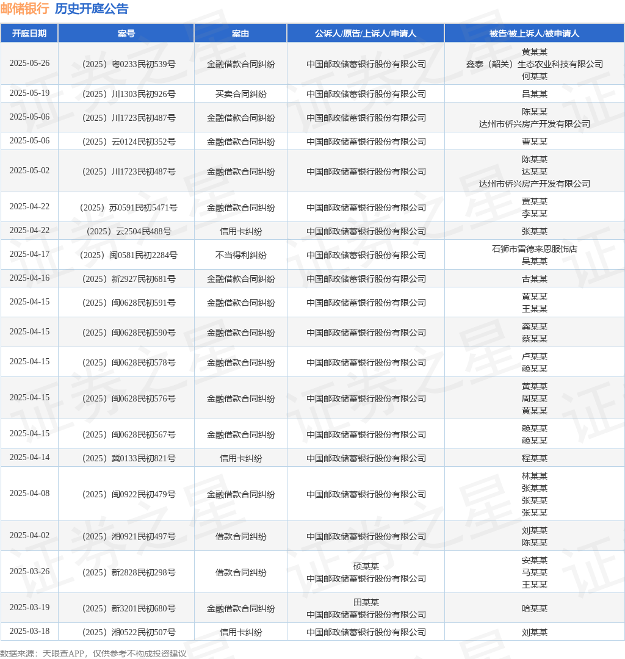Click the defendant 达某某
Image resolution: width=625 pixels, height=659 pixels.
pos(535,171)
